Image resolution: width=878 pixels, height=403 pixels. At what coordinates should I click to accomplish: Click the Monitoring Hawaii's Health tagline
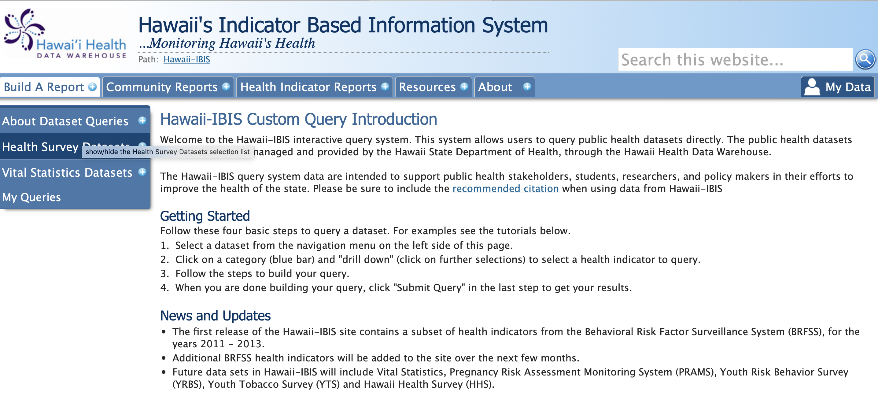click(227, 43)
